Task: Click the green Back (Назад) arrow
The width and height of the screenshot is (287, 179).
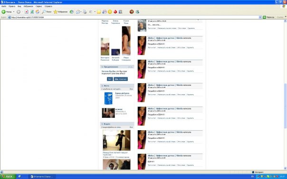Action: [3, 12]
